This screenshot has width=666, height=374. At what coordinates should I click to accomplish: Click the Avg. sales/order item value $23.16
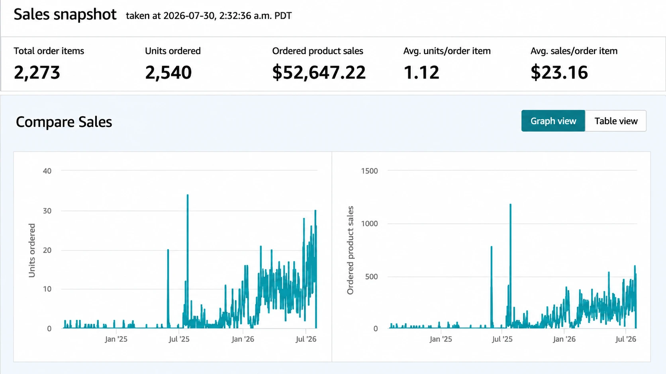coord(559,72)
